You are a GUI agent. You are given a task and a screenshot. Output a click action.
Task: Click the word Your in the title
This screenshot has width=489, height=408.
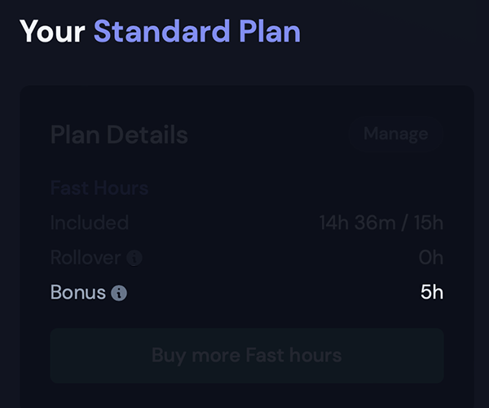52,31
